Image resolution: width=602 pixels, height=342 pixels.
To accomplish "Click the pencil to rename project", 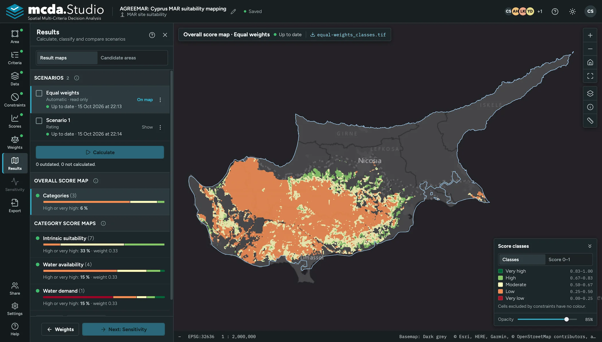I will coord(233,11).
